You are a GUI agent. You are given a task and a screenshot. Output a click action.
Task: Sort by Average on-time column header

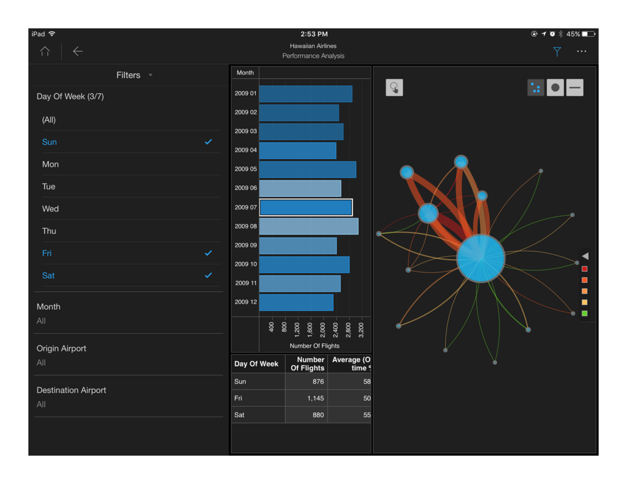tap(349, 364)
